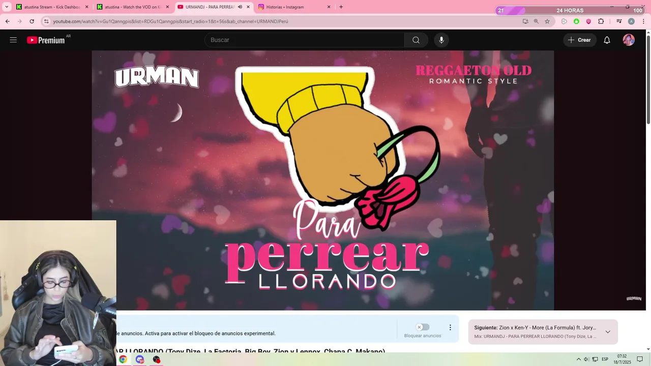Click the search magnifier button
Screen dimensions: 651x366
[416, 40]
